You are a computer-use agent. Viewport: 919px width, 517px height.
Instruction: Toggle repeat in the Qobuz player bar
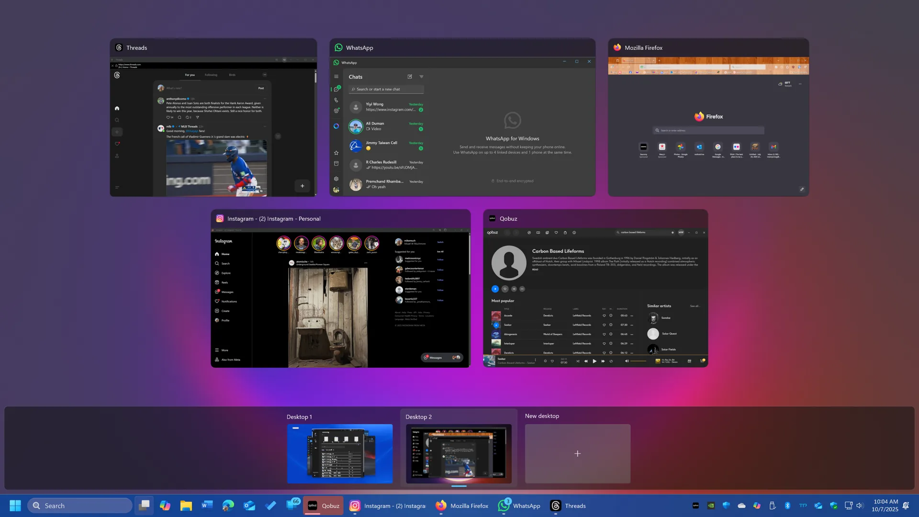point(611,361)
